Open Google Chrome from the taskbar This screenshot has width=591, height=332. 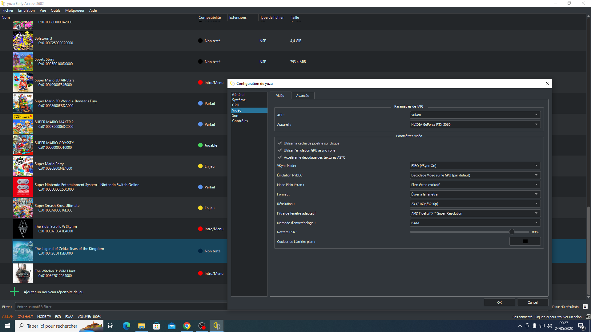[187, 326]
